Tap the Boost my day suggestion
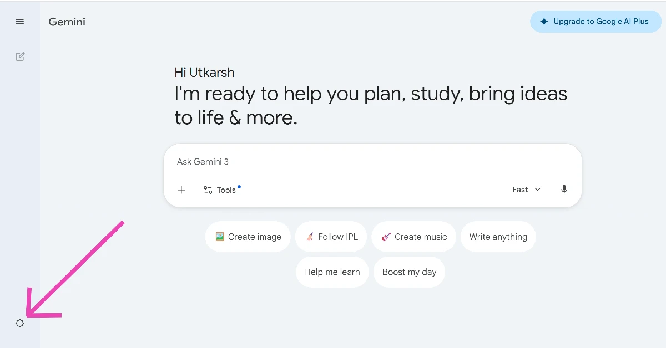The image size is (666, 348). (x=409, y=272)
